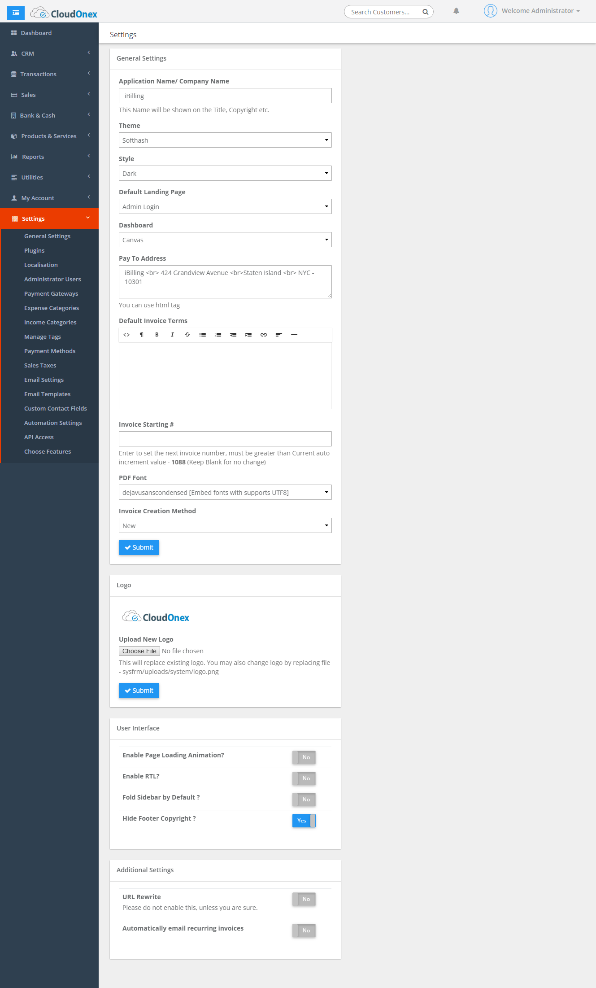Insert unordered list in editor
This screenshot has width=596, height=988.
point(203,335)
